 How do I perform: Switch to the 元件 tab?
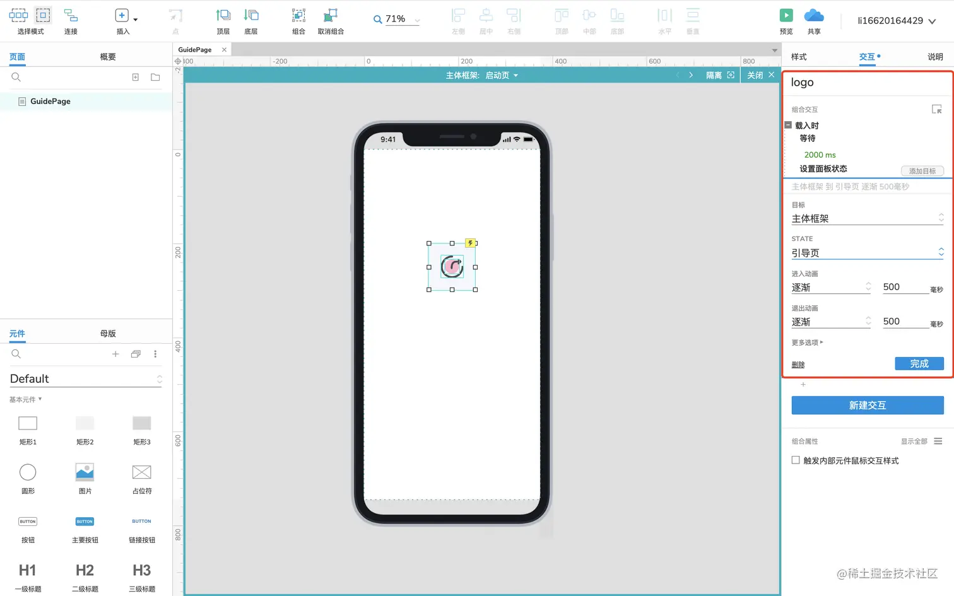pos(17,334)
